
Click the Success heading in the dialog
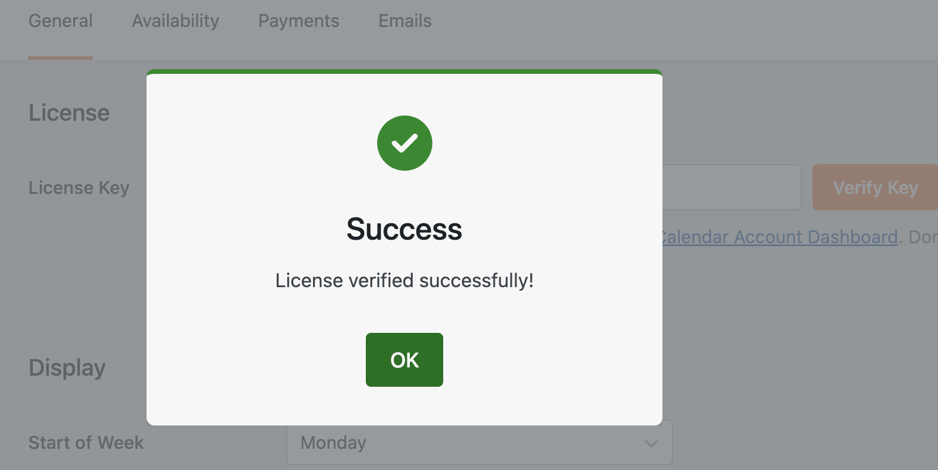404,230
